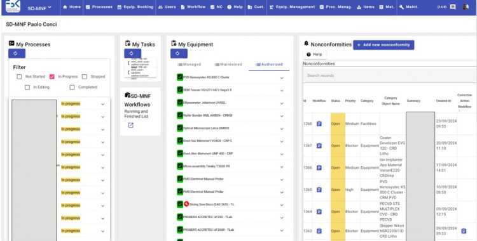Click green check icon for Micro-assembly Tresky T3000
Image resolution: width=477 pixels, height=241 pixels.
(x=180, y=166)
